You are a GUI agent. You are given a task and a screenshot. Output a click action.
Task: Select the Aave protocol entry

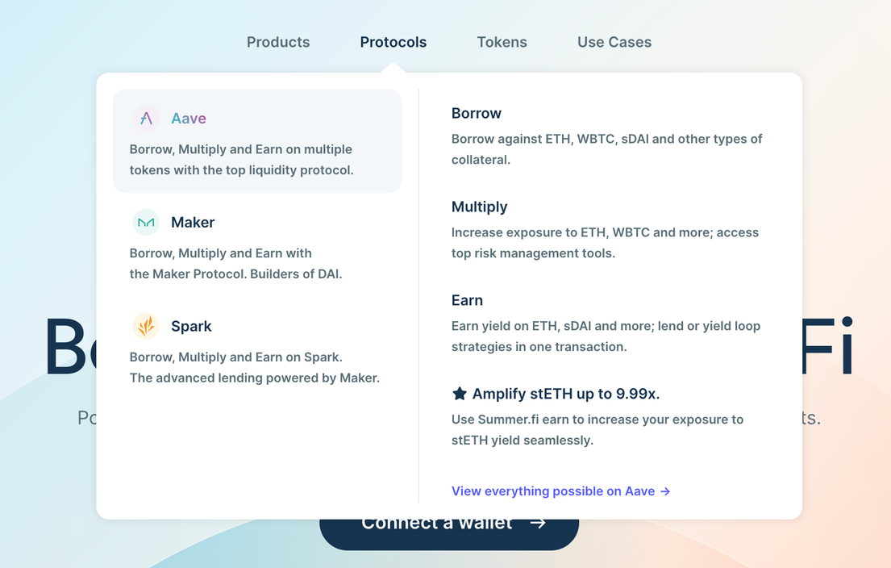click(257, 141)
